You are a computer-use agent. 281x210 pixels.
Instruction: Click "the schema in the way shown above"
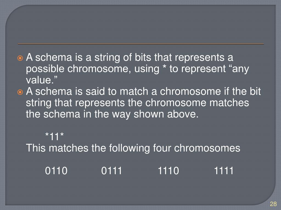tap(112, 114)
